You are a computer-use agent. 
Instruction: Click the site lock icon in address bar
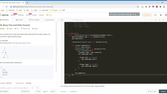(x=11, y=7)
